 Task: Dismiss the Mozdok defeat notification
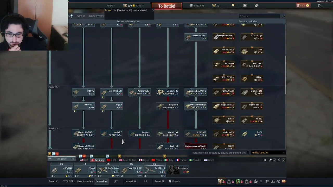click(x=152, y=10)
